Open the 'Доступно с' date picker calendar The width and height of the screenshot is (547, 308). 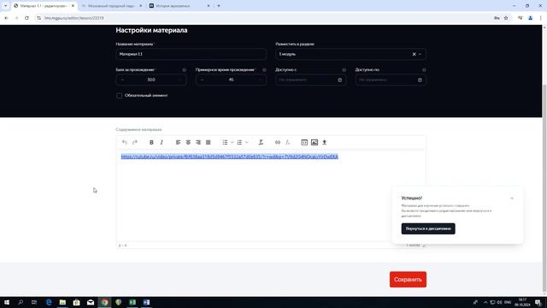[340, 80]
